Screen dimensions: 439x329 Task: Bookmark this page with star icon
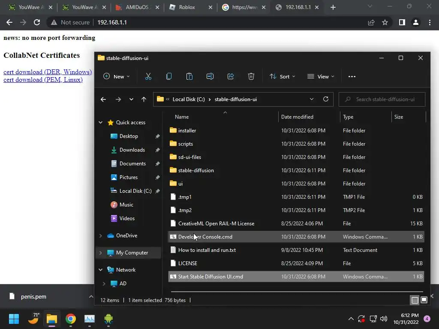click(x=385, y=22)
